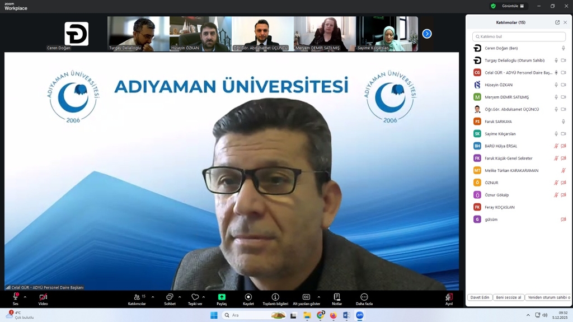573x322 pixels.
Task: Show next video thumbnails with arrow
Action: [x=427, y=34]
